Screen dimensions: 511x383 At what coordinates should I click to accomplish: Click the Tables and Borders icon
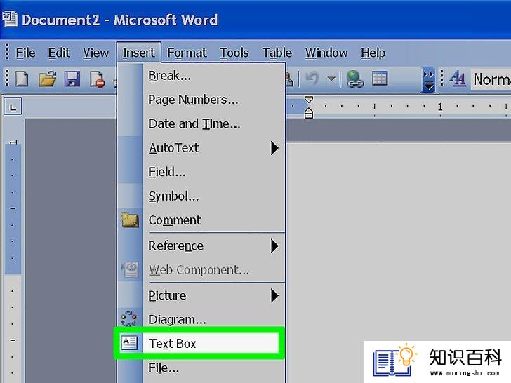tap(380, 79)
